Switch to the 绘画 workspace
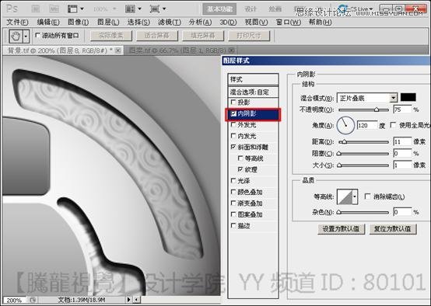The image size is (431, 306). (x=275, y=9)
